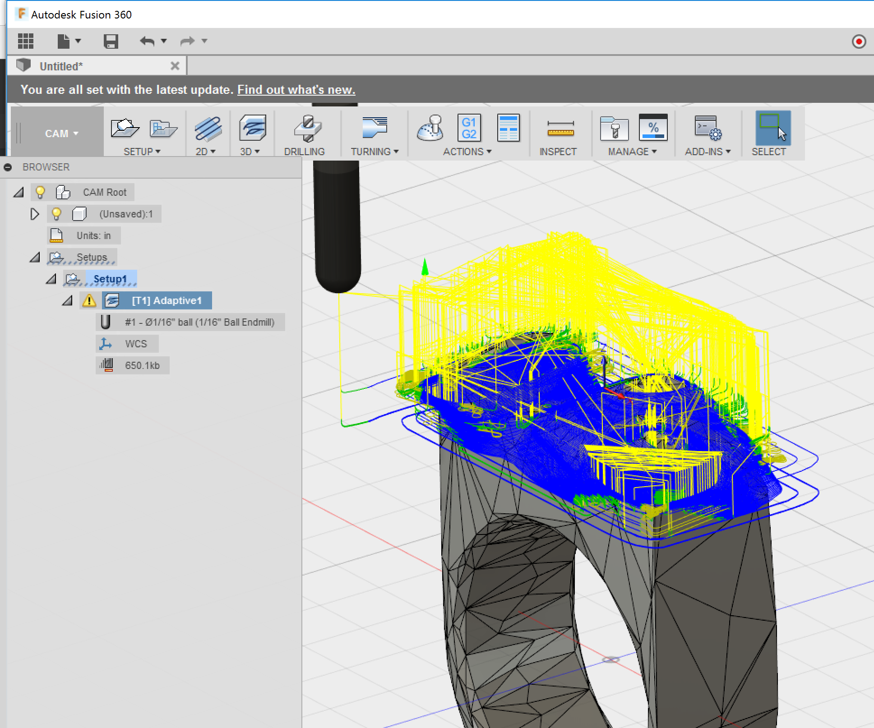The image size is (874, 728).
Task: Switch to the Untitled* document tab
Action: [61, 65]
